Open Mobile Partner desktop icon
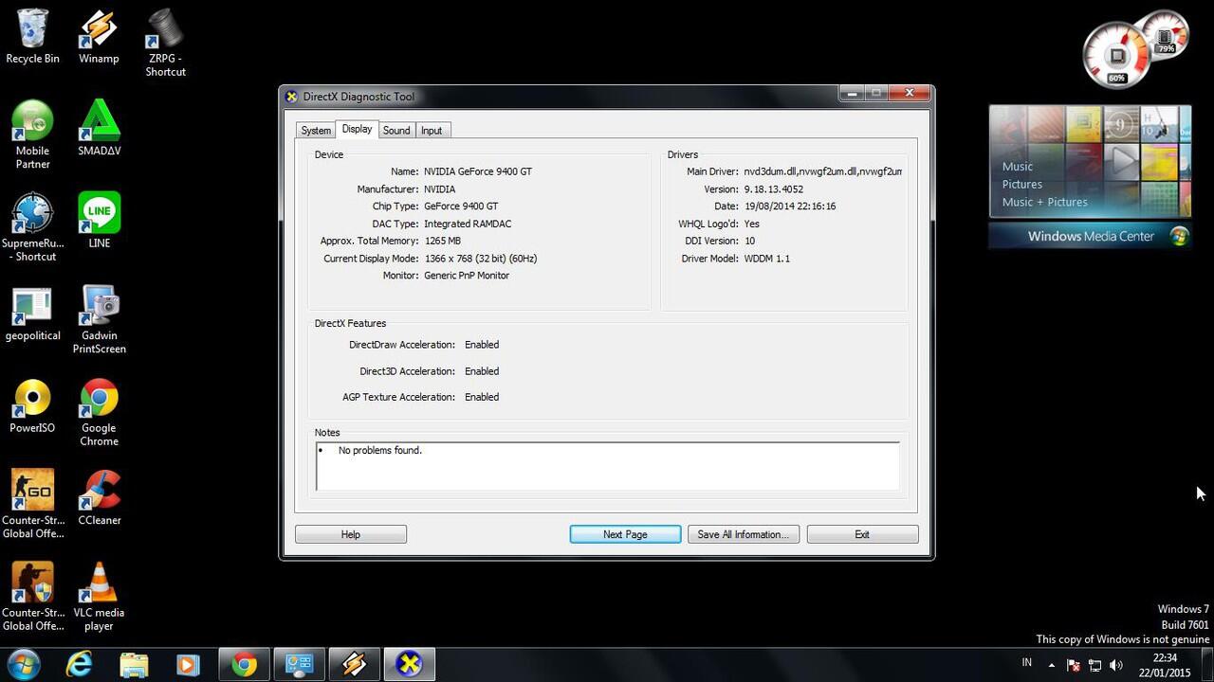Screen dimensions: 1214x682 (x=32, y=135)
